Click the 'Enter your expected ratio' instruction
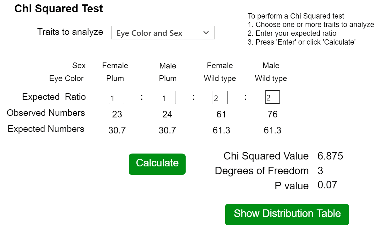The height and width of the screenshot is (227, 375). 296,34
